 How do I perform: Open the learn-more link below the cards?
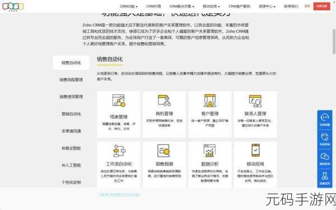(x=119, y=195)
